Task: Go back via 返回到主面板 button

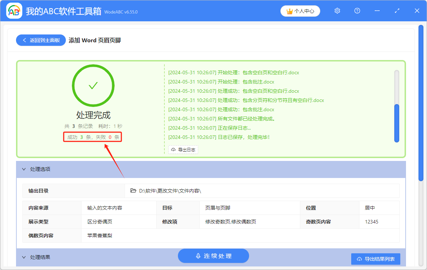Action: point(41,40)
